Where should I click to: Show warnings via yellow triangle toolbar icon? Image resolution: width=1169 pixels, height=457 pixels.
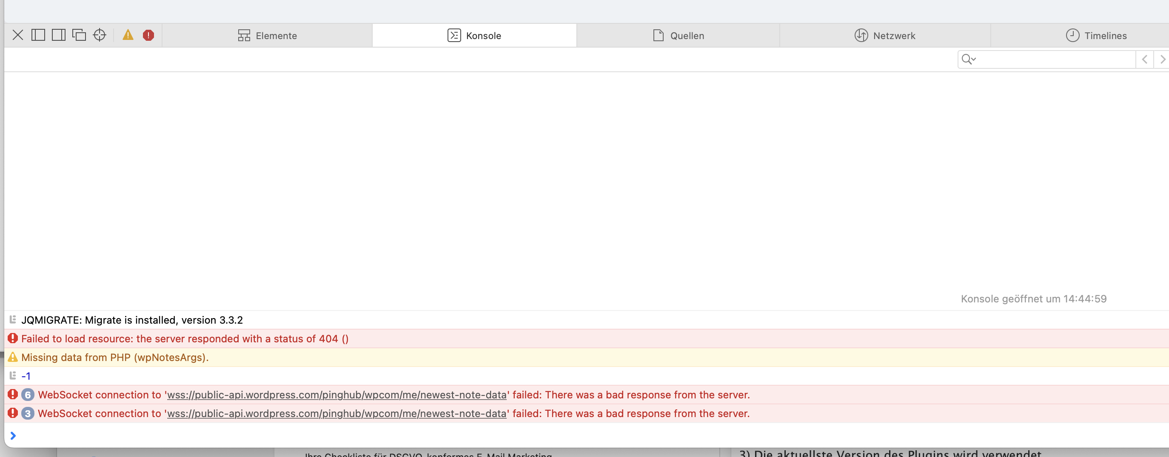click(128, 35)
